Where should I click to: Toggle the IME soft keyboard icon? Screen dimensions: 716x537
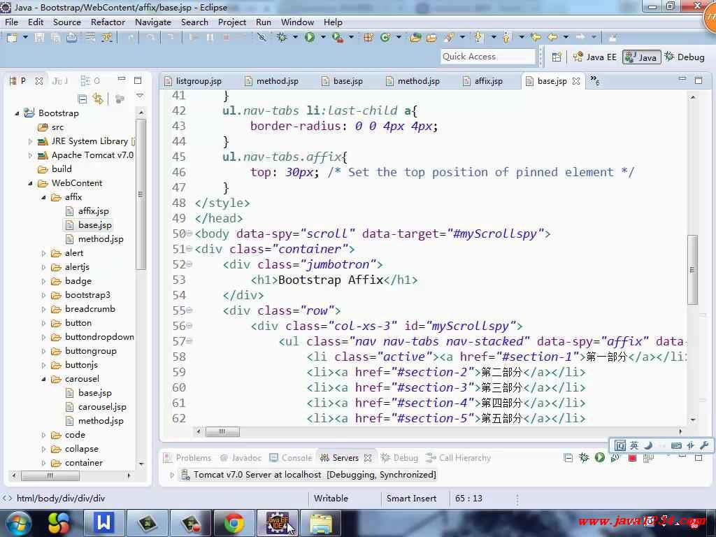coord(676,445)
